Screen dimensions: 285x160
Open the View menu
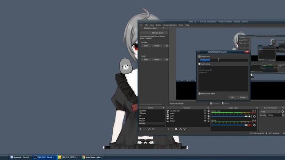click(152, 25)
